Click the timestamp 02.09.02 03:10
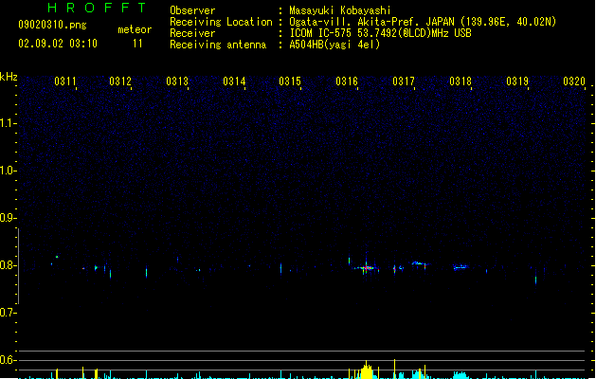The image size is (596, 379). tap(58, 44)
